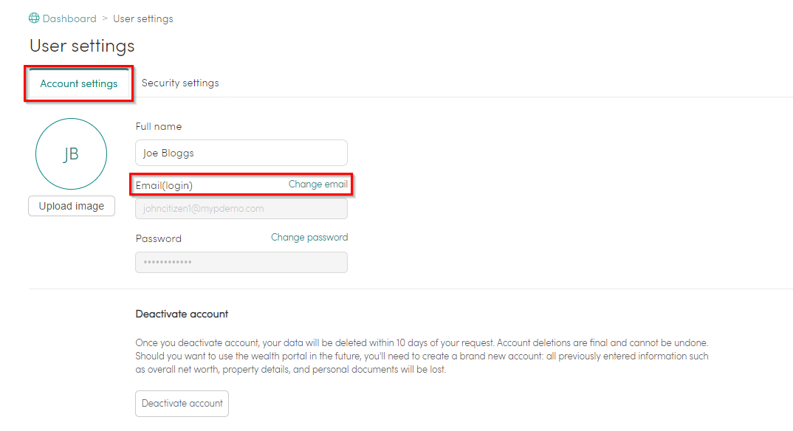Click into the Full name field
Image resolution: width=793 pixels, height=431 pixels.
241,153
